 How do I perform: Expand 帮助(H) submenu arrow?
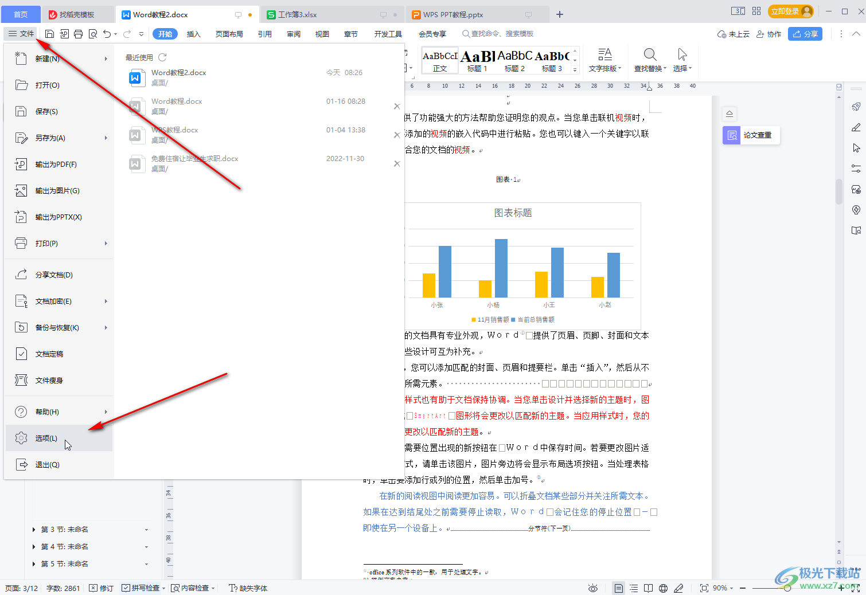pyautogui.click(x=106, y=412)
